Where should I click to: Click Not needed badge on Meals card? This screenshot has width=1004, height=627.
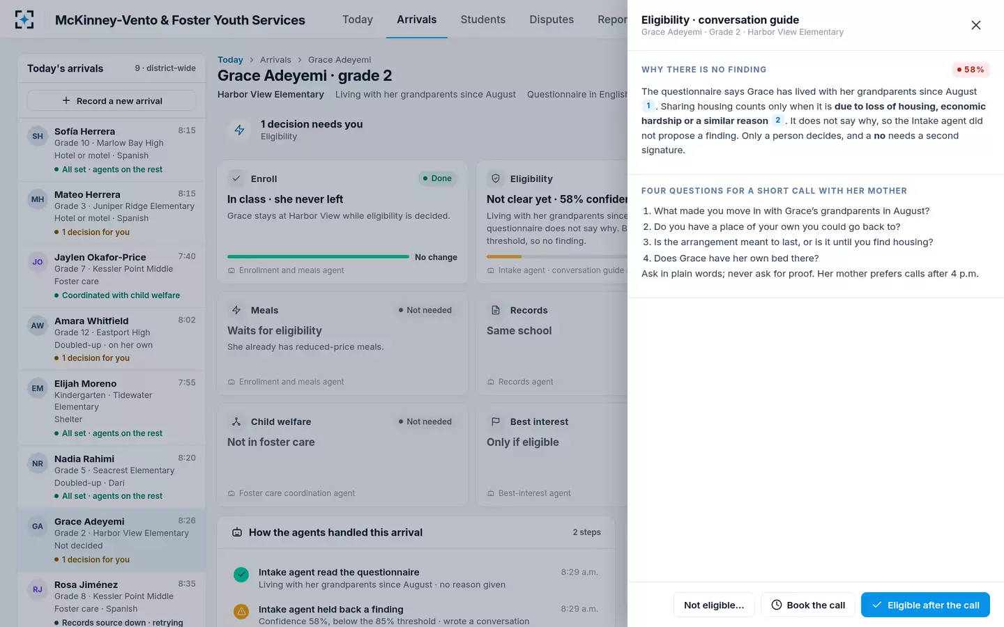point(425,310)
